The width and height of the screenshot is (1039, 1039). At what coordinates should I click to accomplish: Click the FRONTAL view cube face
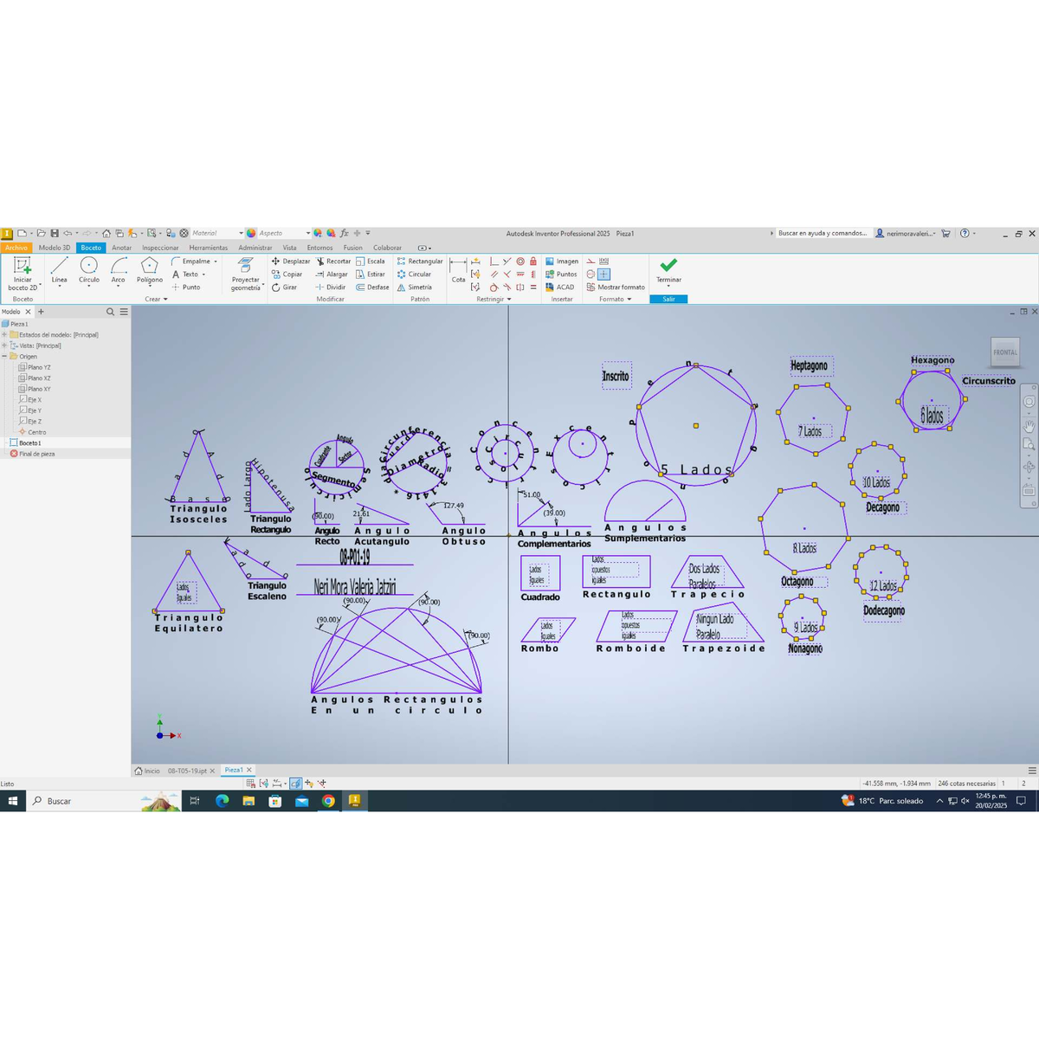coord(1005,352)
